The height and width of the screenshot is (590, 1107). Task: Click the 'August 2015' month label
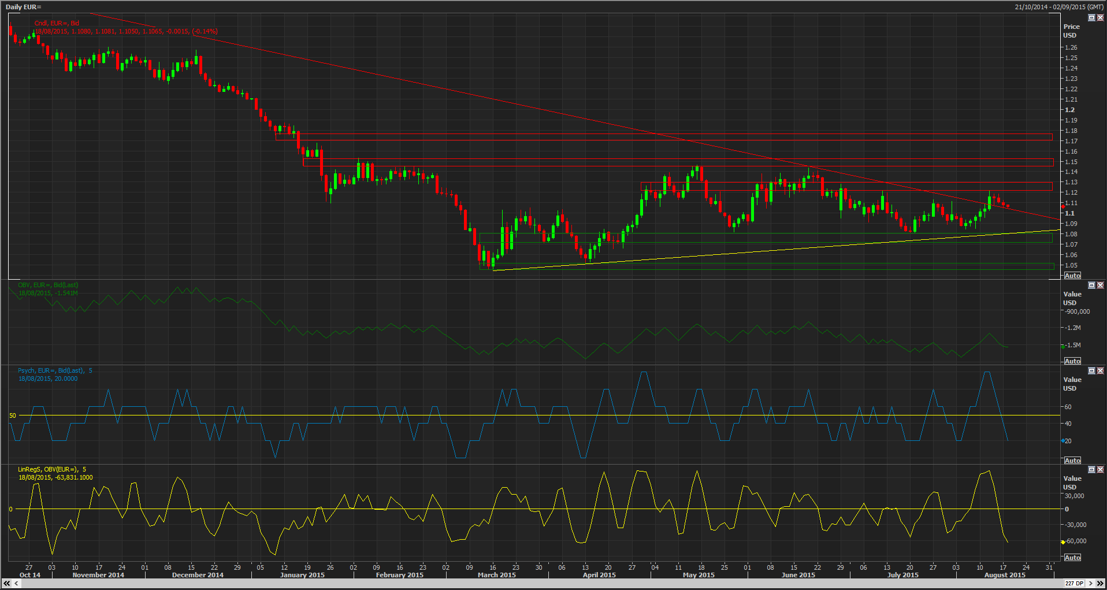click(x=1005, y=575)
